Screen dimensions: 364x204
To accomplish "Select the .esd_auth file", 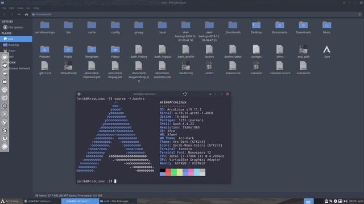I will (303, 52).
